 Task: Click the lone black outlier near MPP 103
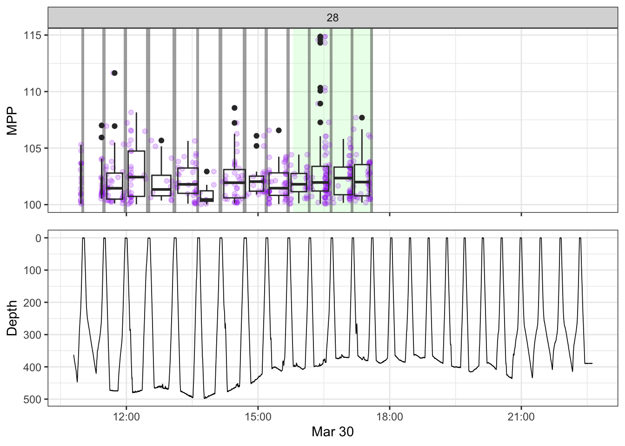(x=207, y=171)
